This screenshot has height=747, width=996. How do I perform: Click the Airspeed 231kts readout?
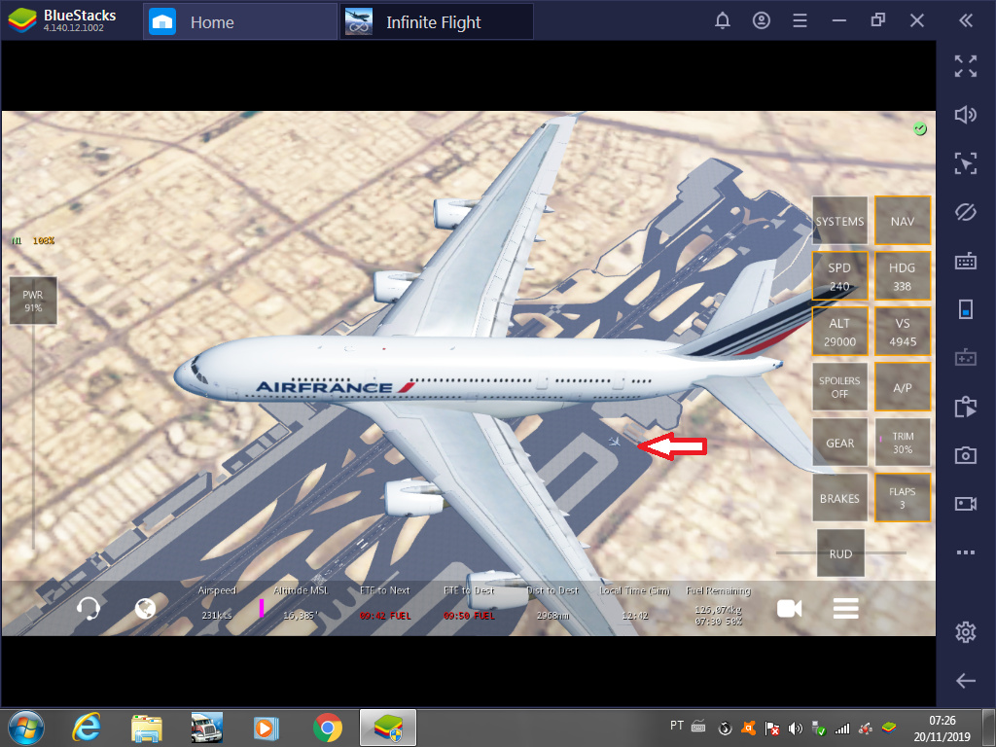coord(217,603)
